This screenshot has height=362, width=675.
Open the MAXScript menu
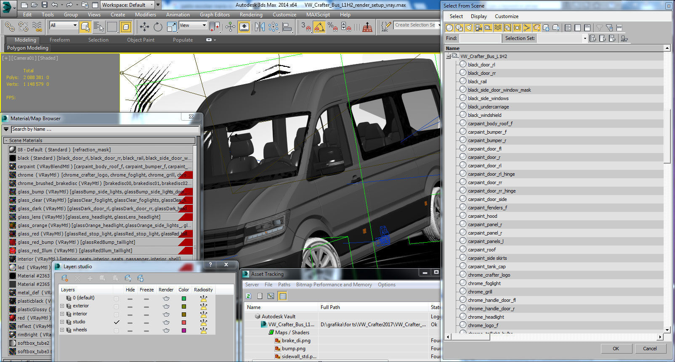pyautogui.click(x=318, y=15)
